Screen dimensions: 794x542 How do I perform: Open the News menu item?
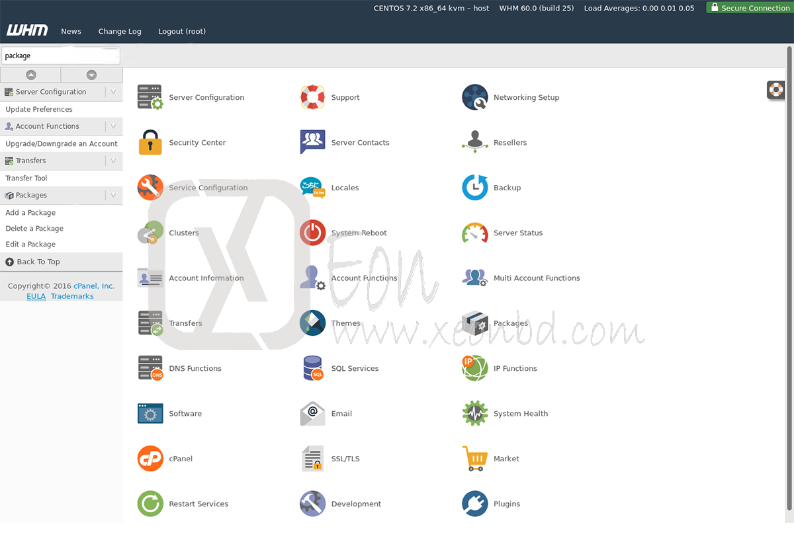tap(71, 31)
